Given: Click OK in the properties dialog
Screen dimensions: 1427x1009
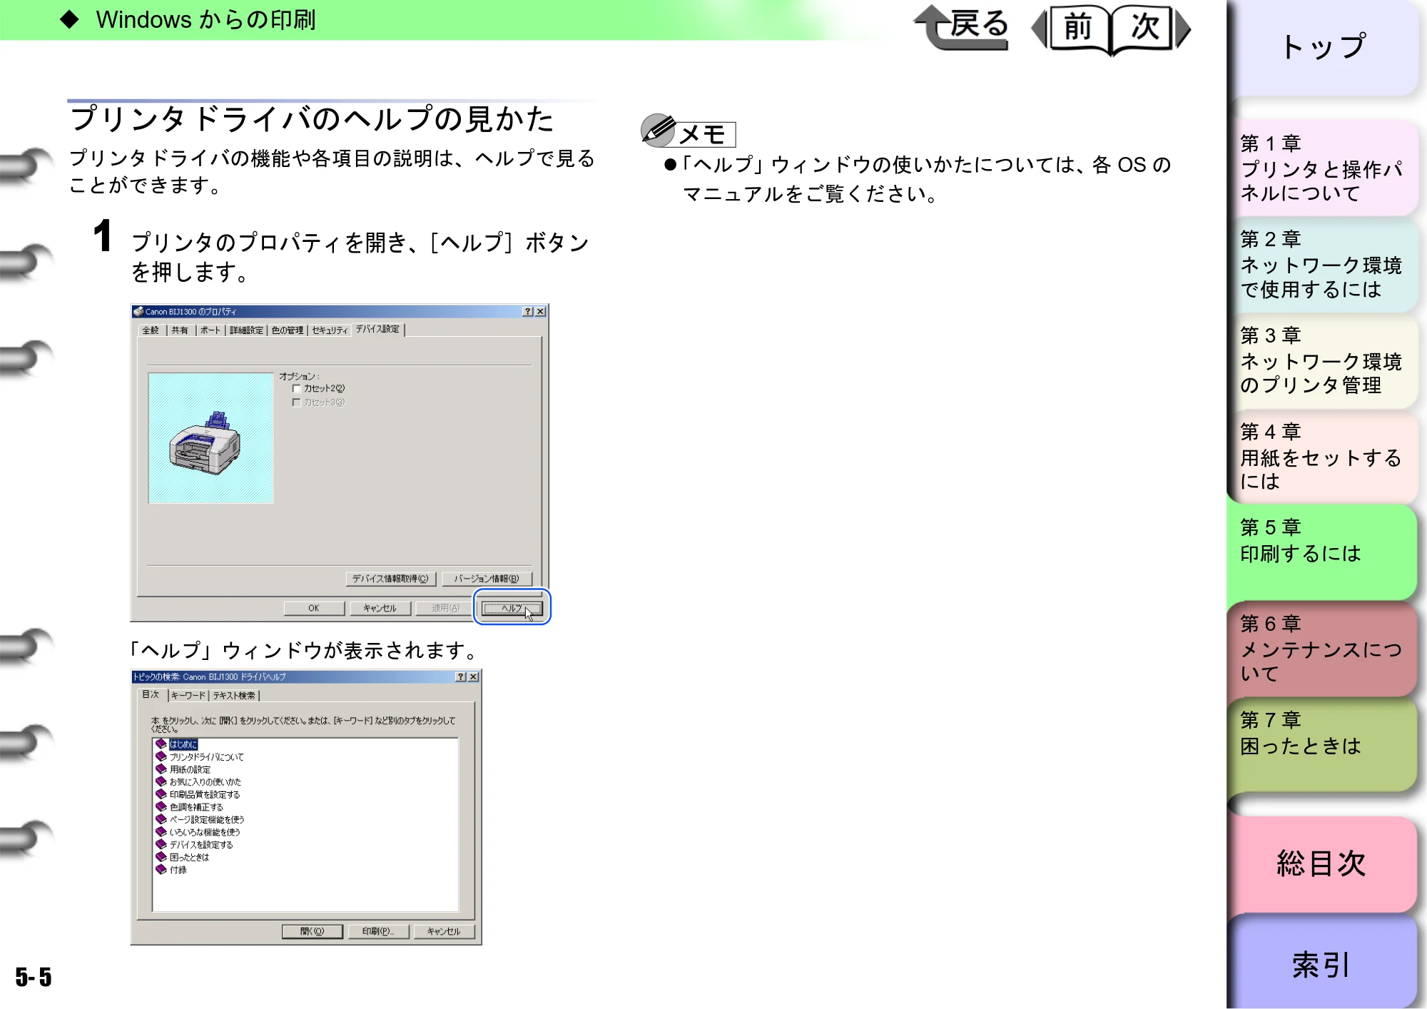Looking at the screenshot, I should click(x=314, y=608).
